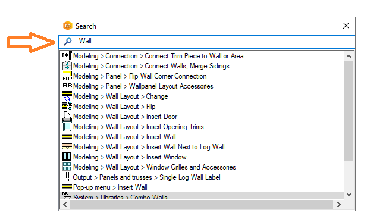Screen dimensions: 367x219
Task: Click the results list scroll down arrow
Action: 349,195
